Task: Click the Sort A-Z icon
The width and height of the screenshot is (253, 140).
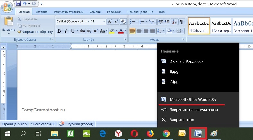Action: (x=174, y=21)
